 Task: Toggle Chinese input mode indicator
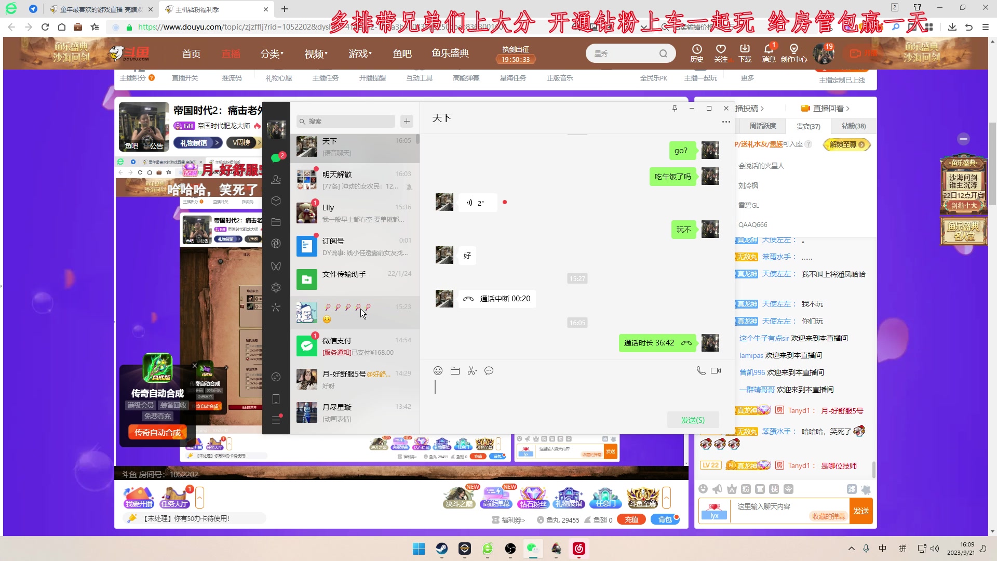click(x=882, y=549)
